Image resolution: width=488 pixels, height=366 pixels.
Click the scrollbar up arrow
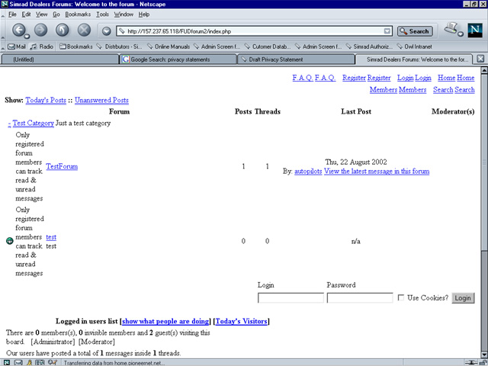484,70
